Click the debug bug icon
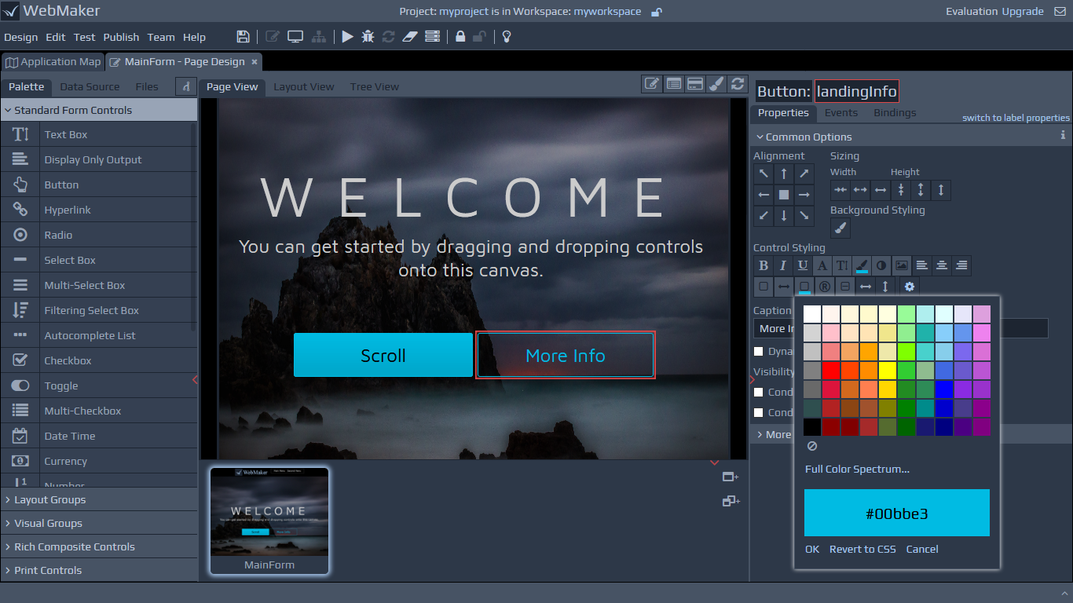The image size is (1073, 603). 368,37
